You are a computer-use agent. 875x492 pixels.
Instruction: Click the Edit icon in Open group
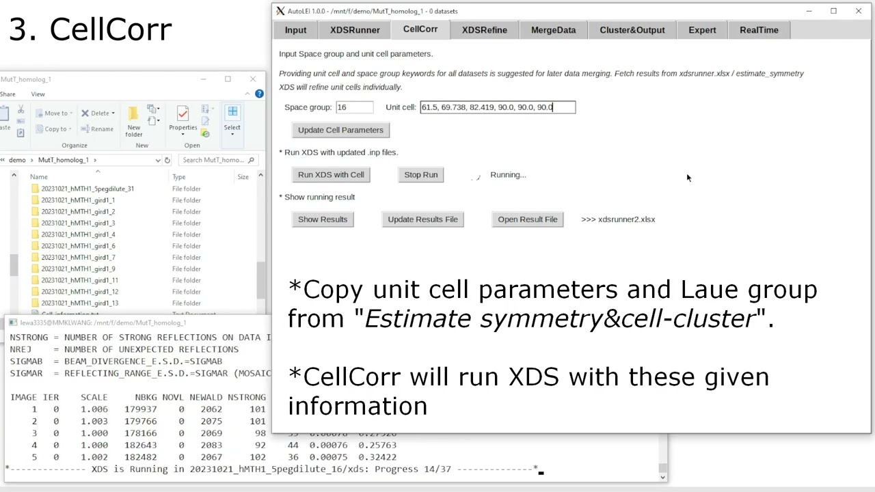[x=205, y=122]
